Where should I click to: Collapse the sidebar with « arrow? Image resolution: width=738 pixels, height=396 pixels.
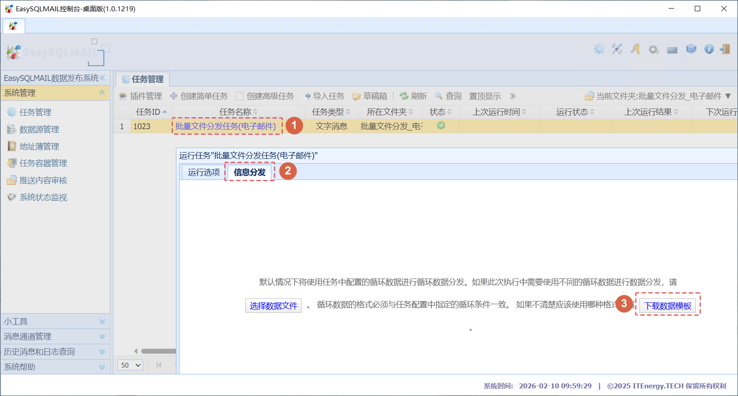103,78
